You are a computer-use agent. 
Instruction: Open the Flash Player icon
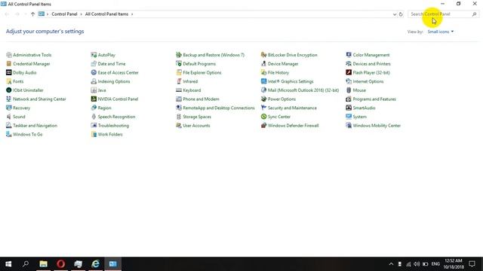[x=349, y=72]
